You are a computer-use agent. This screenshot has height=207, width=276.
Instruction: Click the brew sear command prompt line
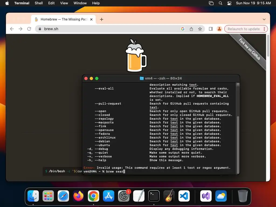104,172
